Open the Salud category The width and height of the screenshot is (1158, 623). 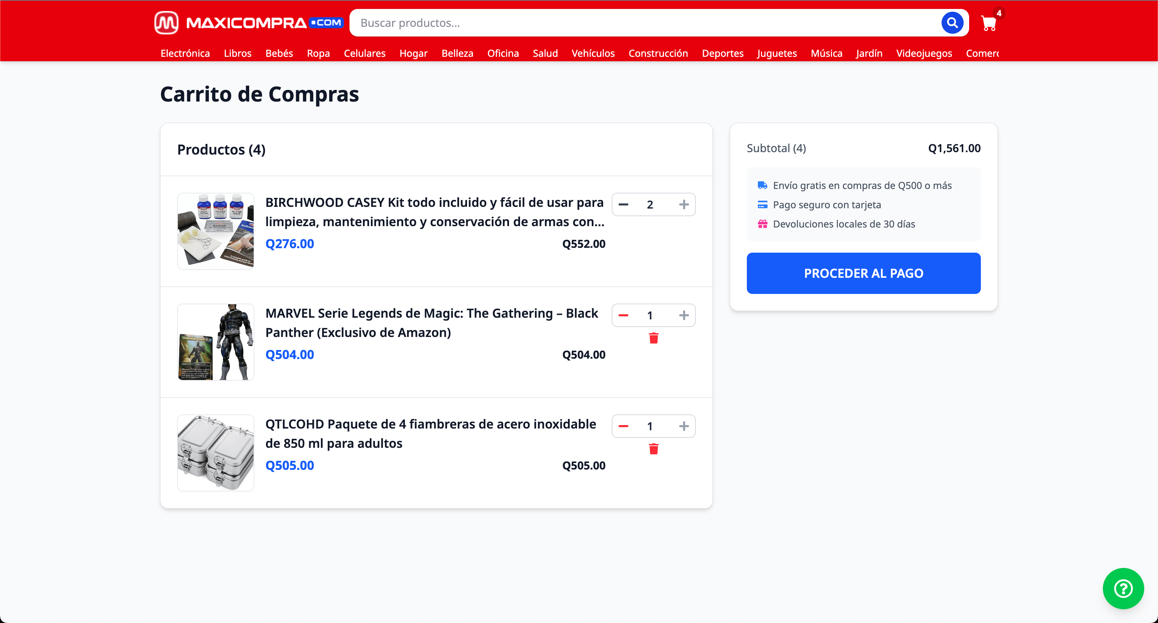[545, 53]
